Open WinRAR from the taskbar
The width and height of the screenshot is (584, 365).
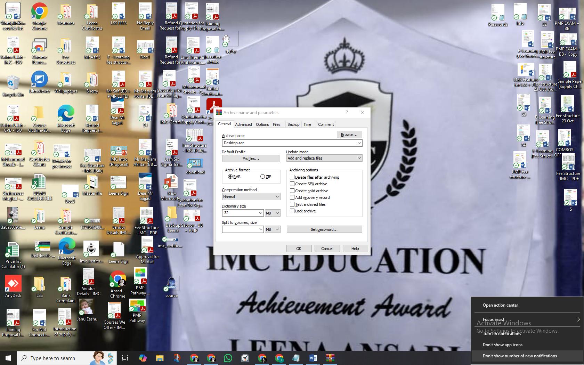(330, 358)
